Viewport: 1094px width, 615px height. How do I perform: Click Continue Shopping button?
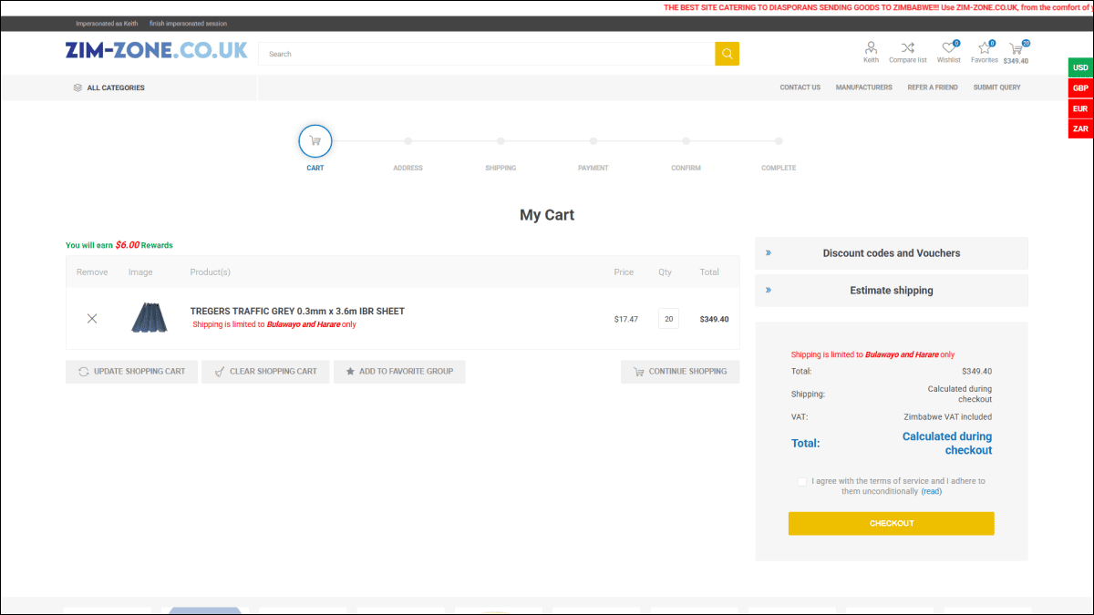point(680,372)
